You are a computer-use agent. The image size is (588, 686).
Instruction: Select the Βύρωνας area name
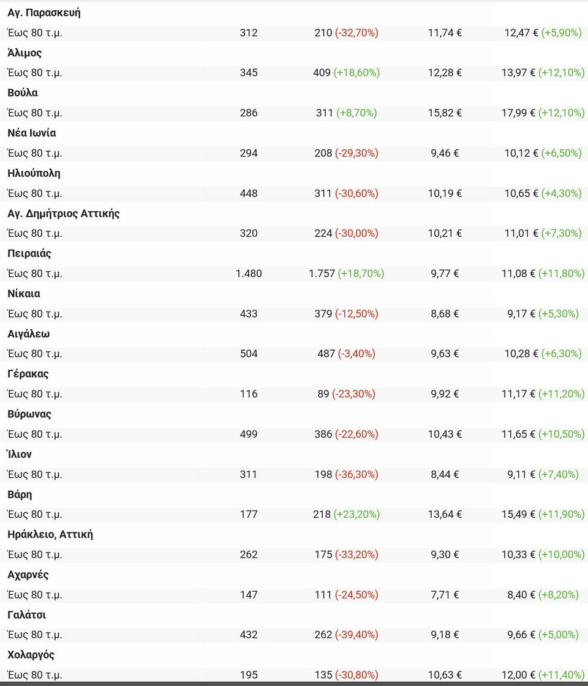coord(29,414)
